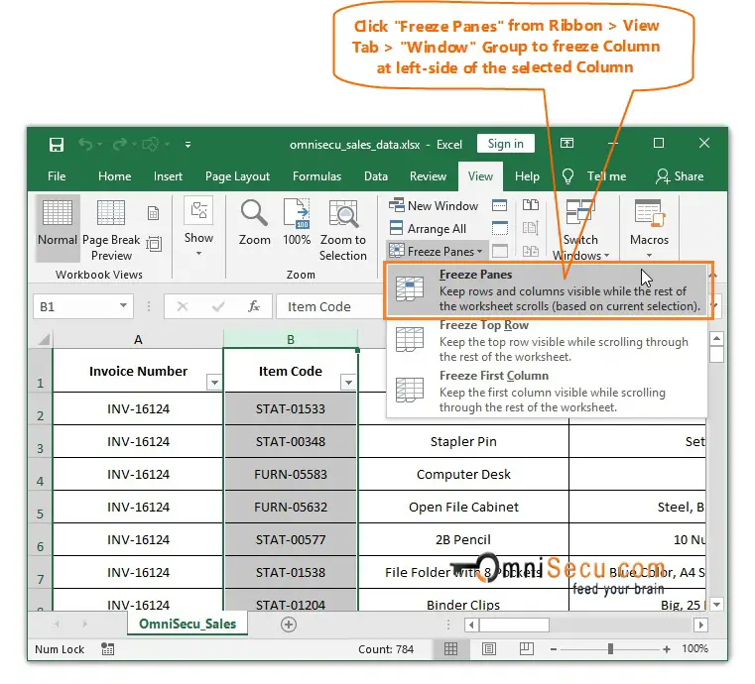Viewport: 755px width, 684px height.
Task: Click the Save icon in title bar
Action: tap(57, 145)
